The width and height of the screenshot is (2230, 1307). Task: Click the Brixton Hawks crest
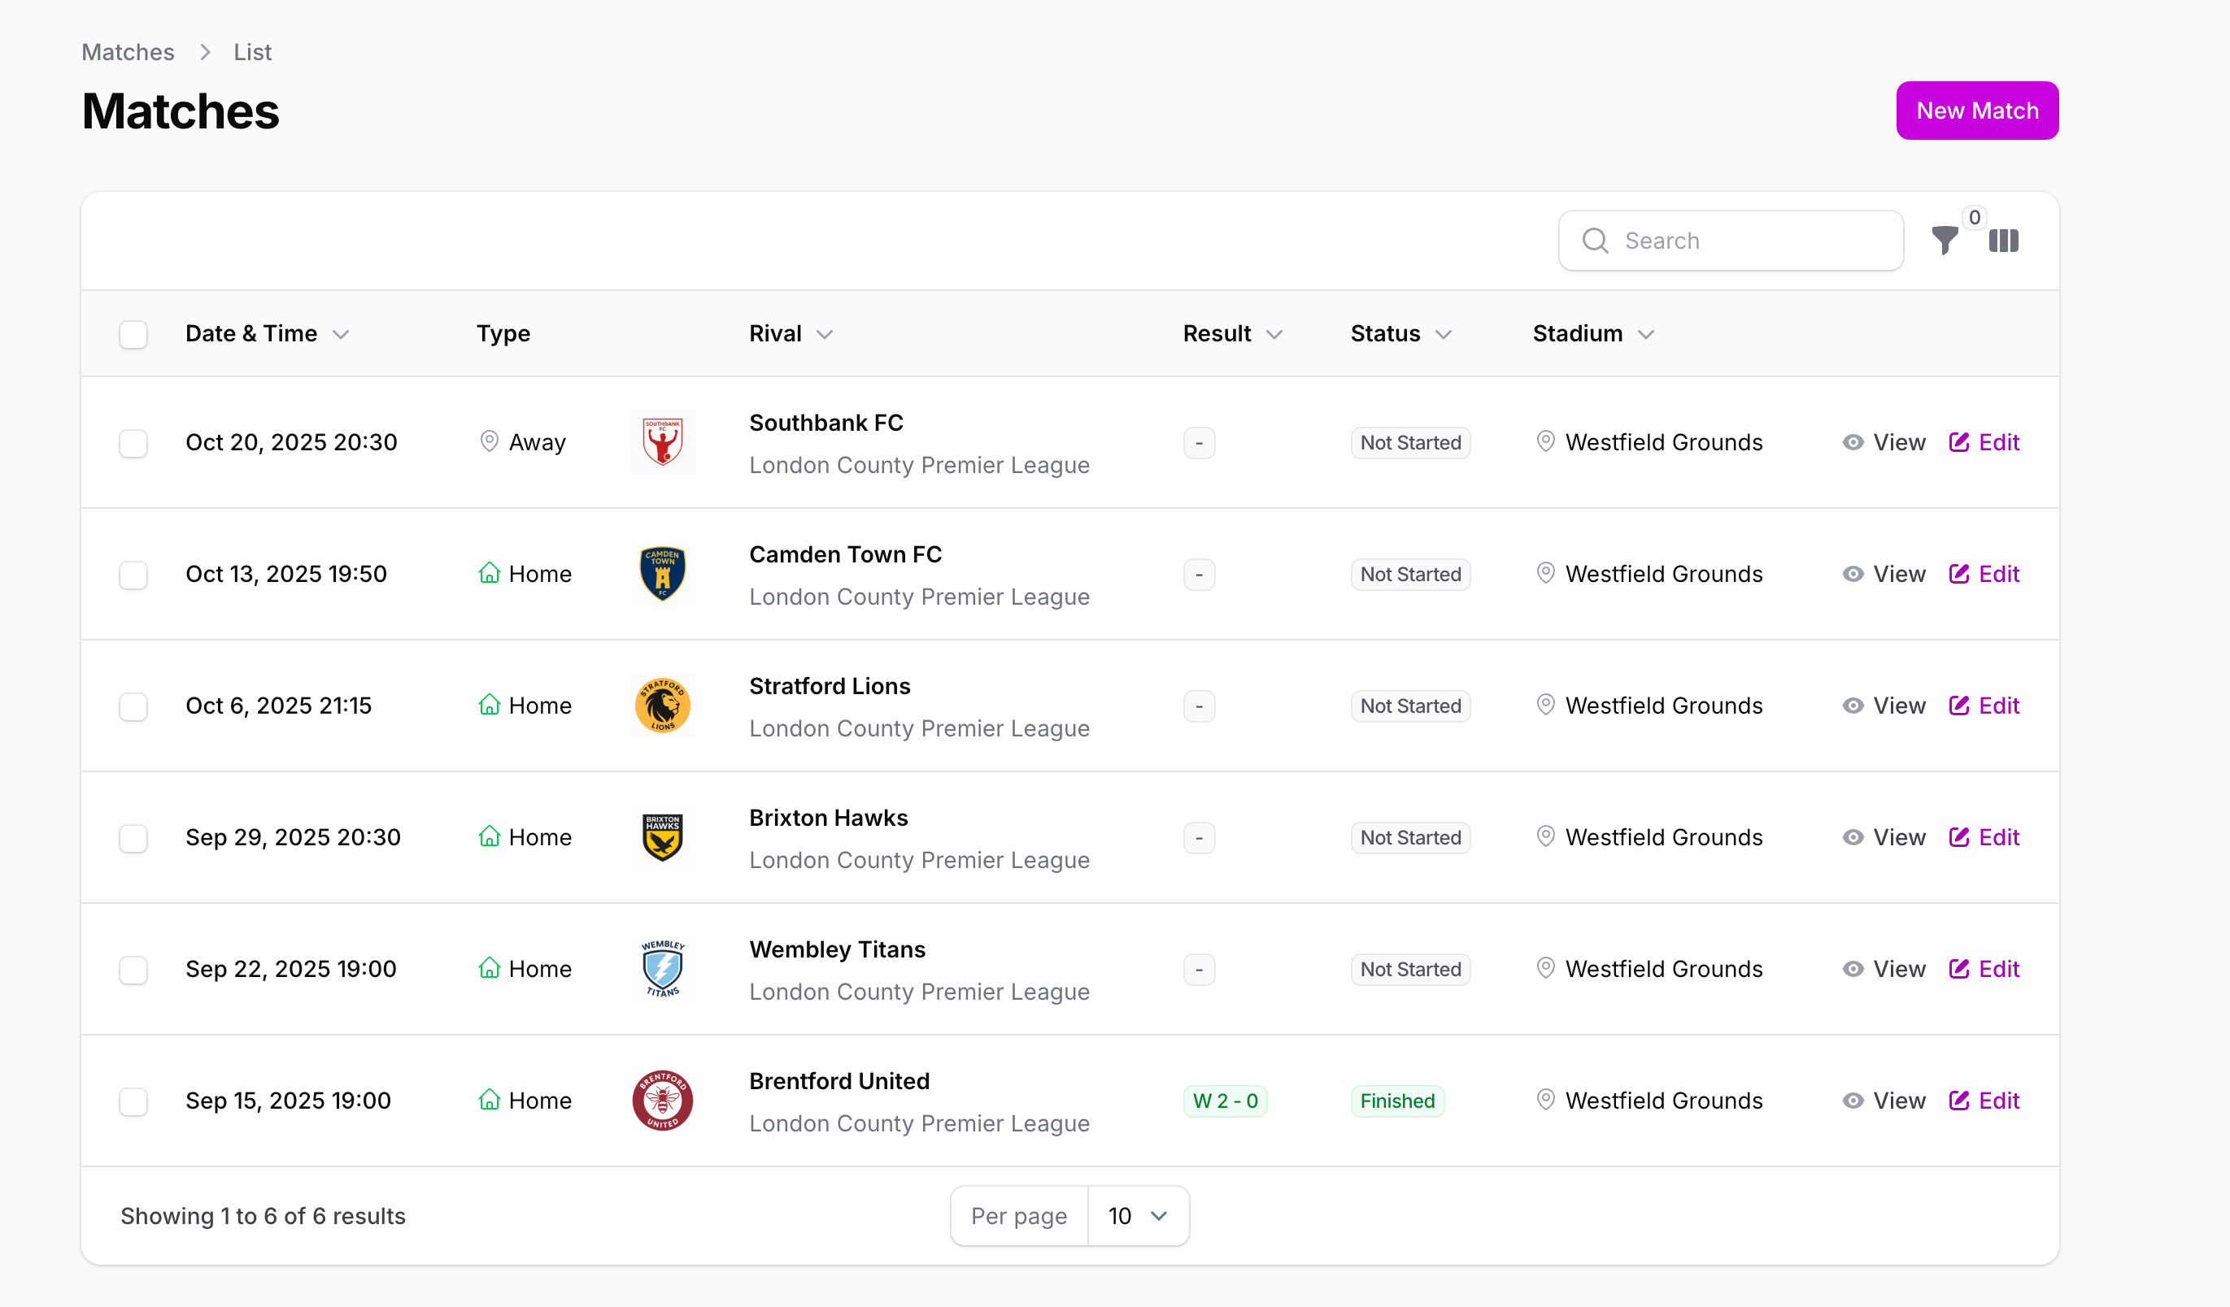pos(662,837)
